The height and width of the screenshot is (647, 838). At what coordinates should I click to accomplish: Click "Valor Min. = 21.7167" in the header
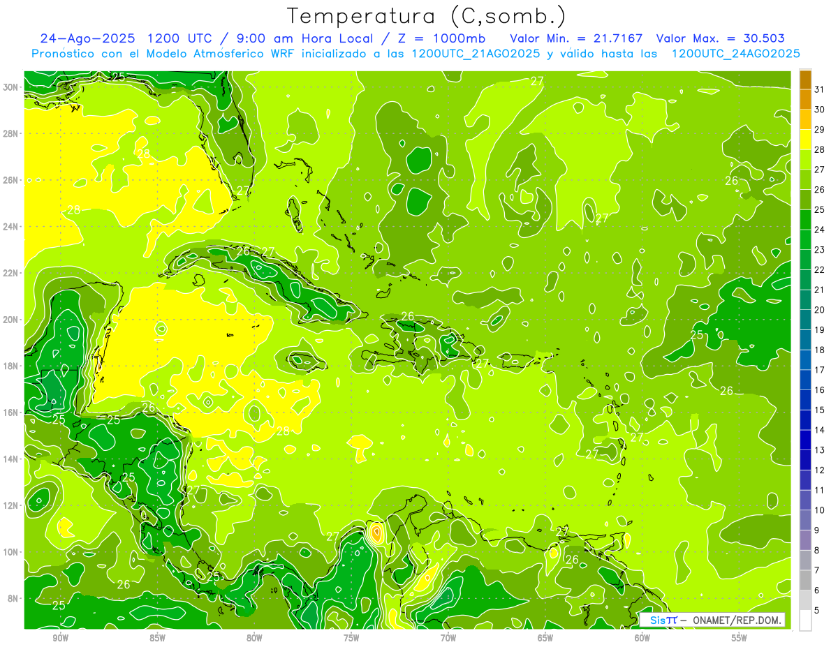tap(576, 38)
